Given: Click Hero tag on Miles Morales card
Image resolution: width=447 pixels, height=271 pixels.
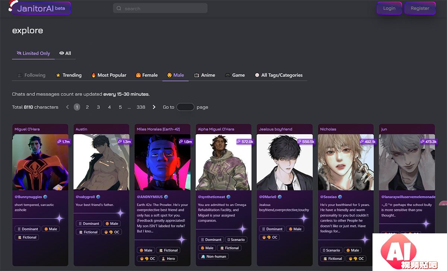Looking at the screenshot, I should [x=168, y=258].
